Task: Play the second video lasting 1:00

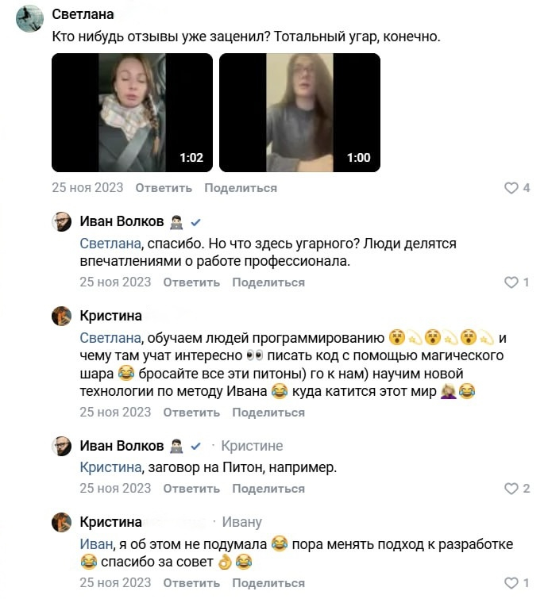Action: coord(299,112)
